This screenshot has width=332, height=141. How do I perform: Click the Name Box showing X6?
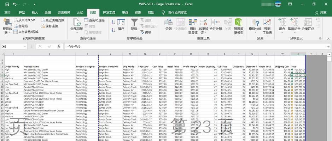12,47
